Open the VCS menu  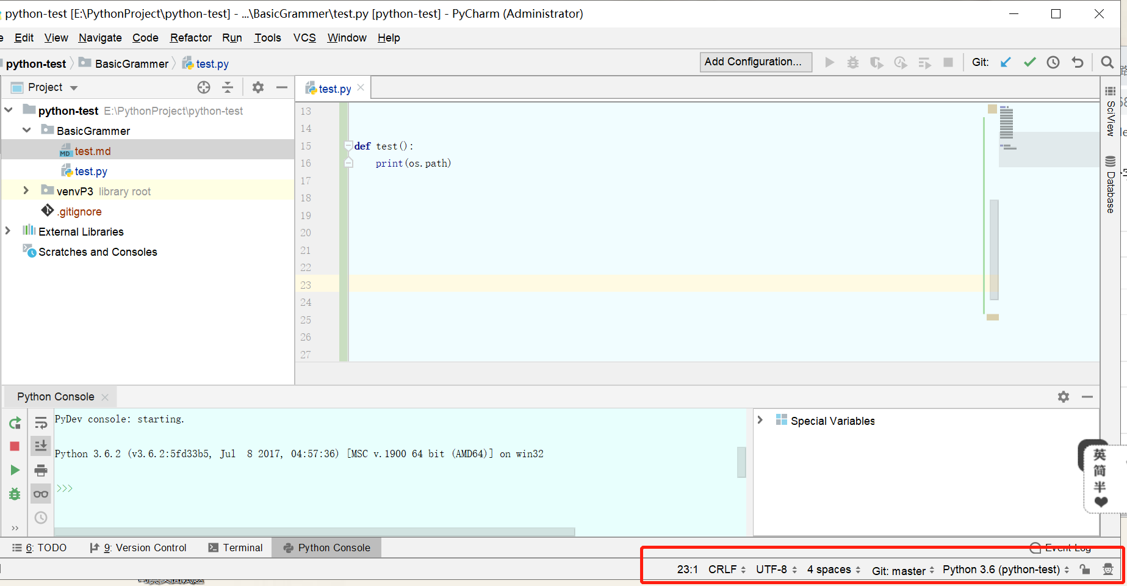point(304,38)
